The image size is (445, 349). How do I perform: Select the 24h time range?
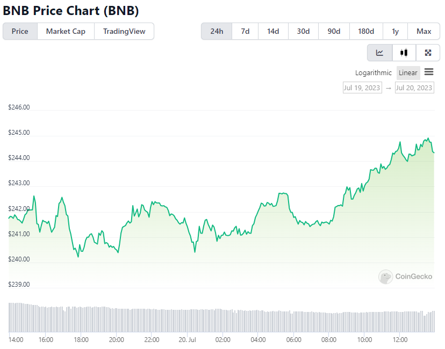(217, 31)
